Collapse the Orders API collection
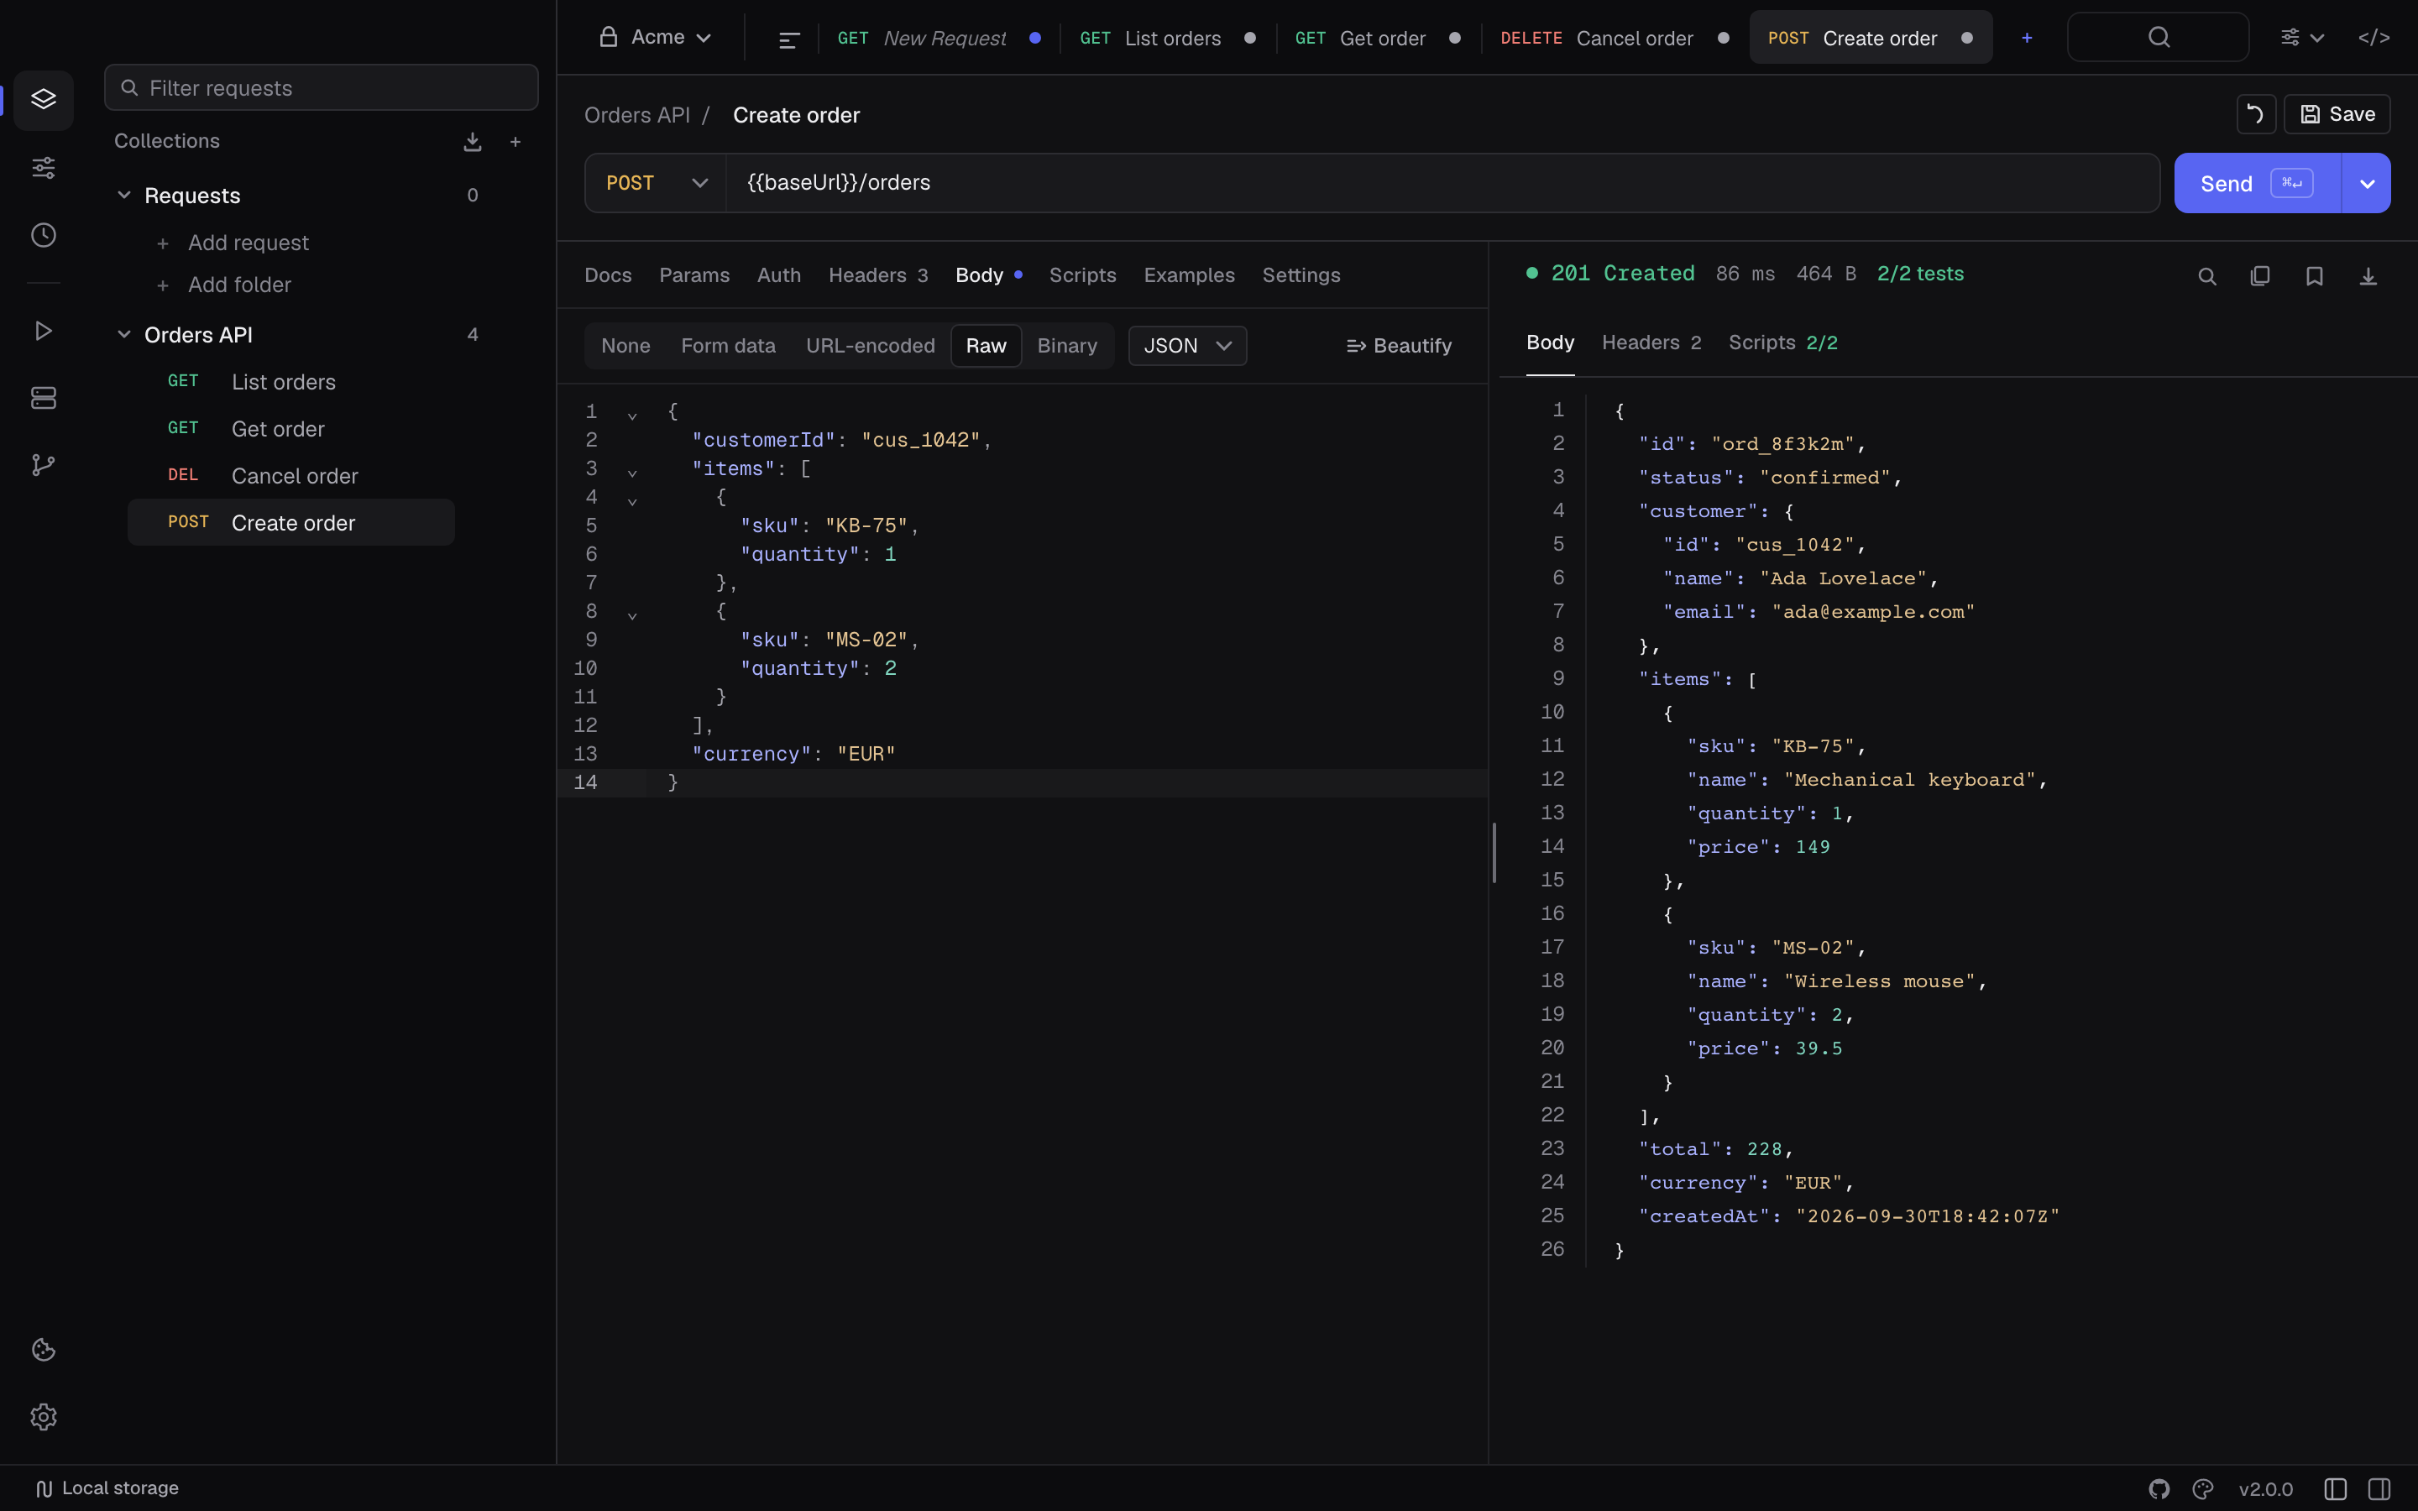2418x1511 pixels. click(124, 335)
